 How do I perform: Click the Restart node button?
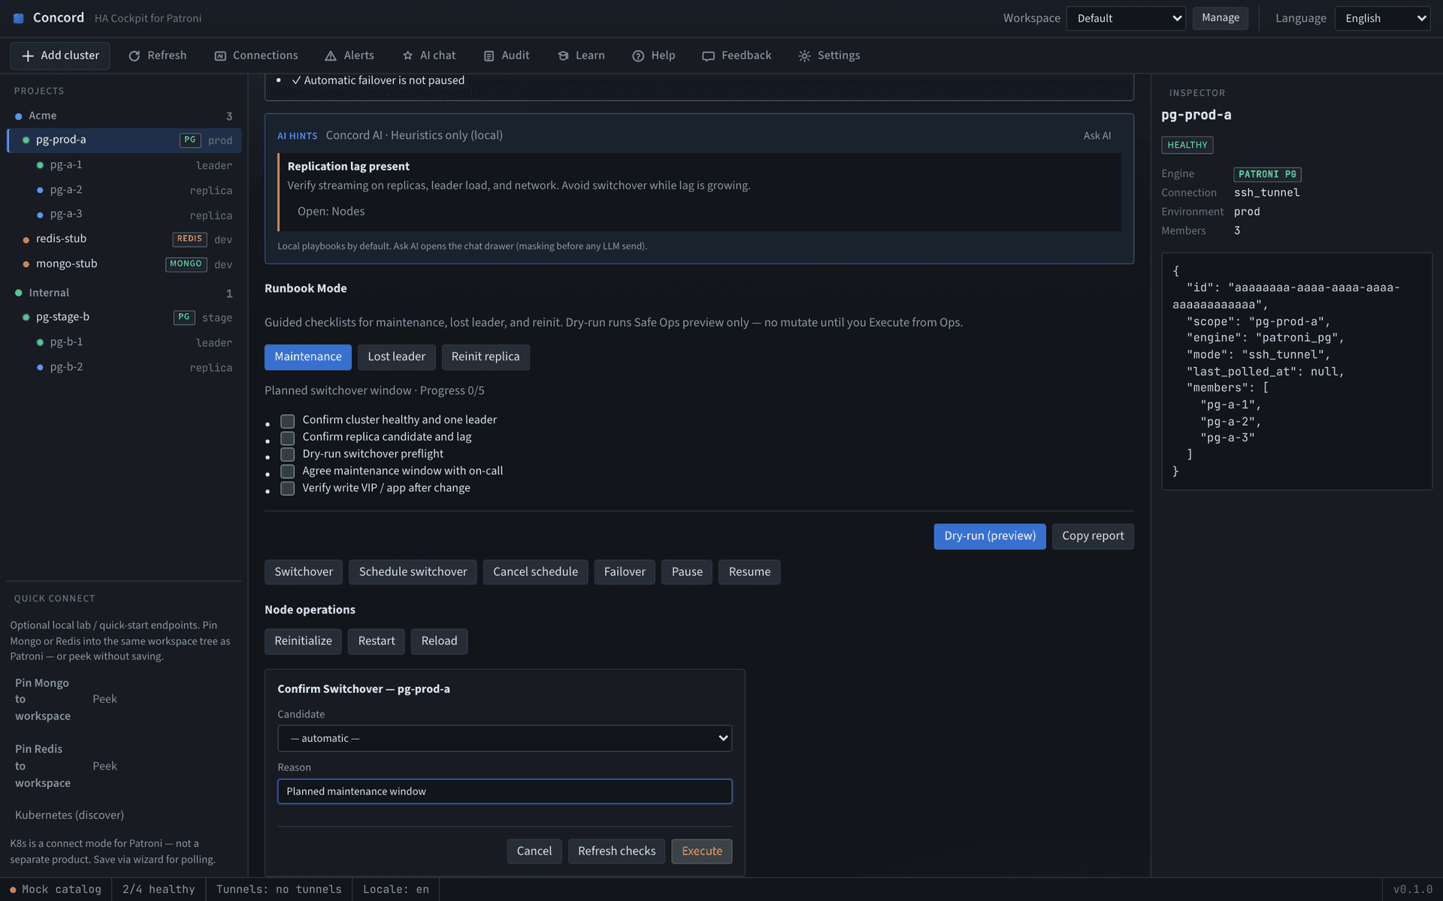pos(377,641)
